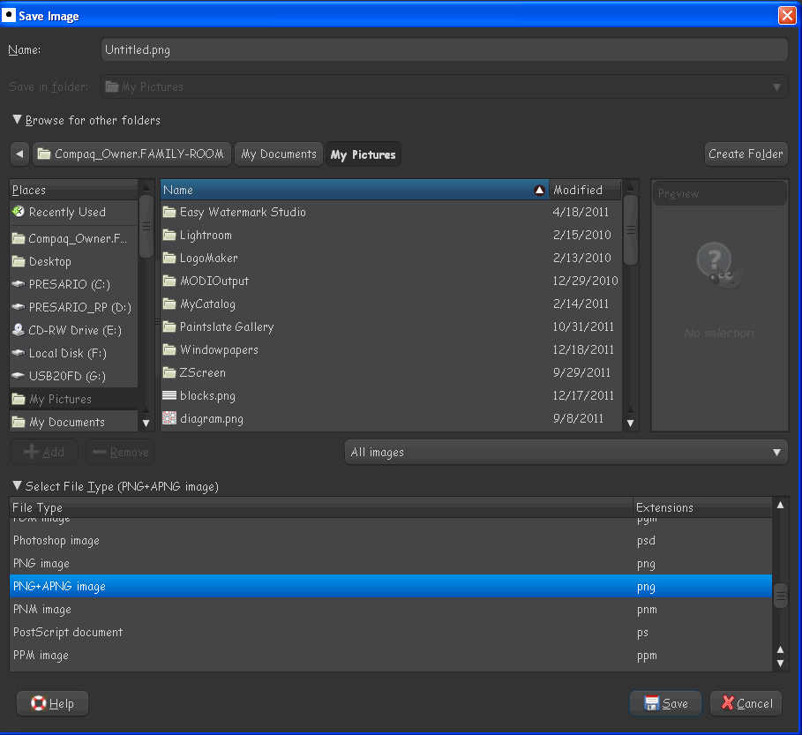Select the MODIOutput folder row
Image resolution: width=802 pixels, height=735 pixels.
tap(391, 281)
